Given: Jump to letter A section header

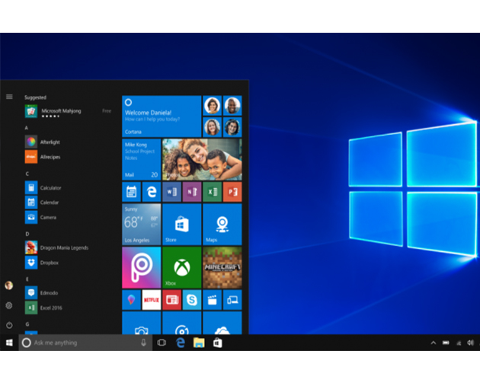Looking at the screenshot, I should (x=27, y=128).
